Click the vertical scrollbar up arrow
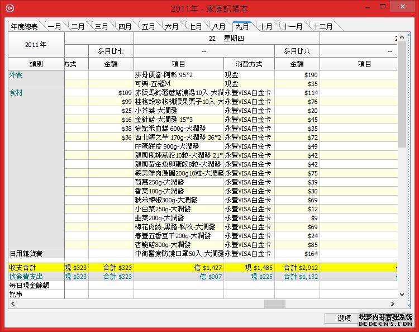The height and width of the screenshot is (332, 419). point(402,37)
